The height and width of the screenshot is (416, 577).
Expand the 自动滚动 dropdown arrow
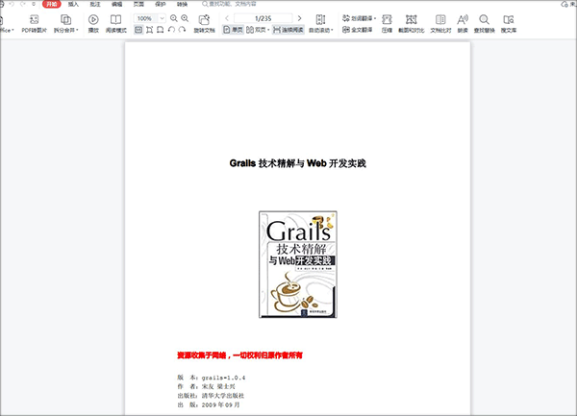pos(332,30)
